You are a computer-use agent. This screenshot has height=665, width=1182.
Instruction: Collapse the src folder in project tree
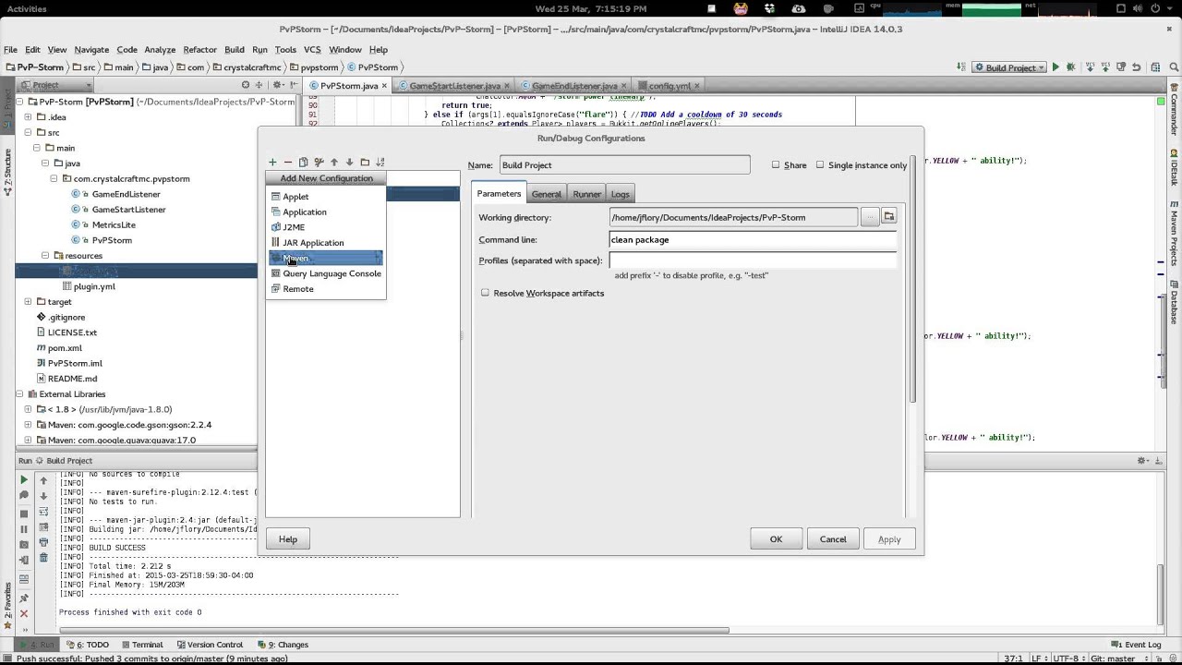28,132
